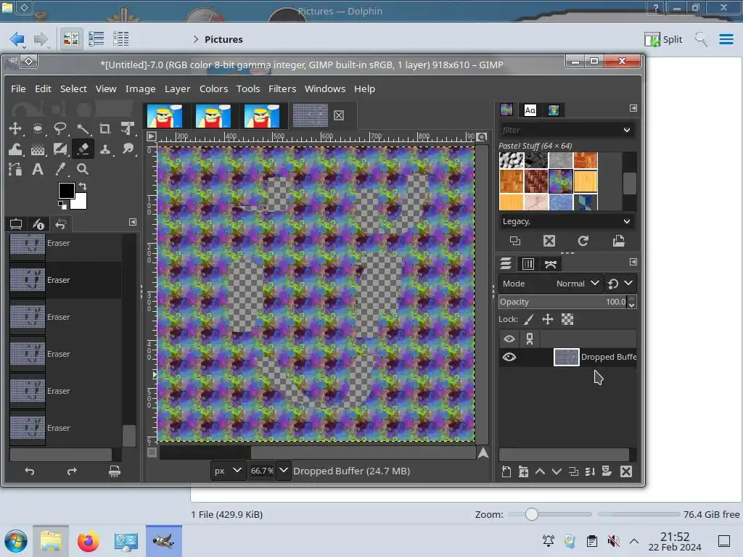The image size is (743, 557).
Task: Open the toolbox dock configuration menu
Action: tap(133, 222)
